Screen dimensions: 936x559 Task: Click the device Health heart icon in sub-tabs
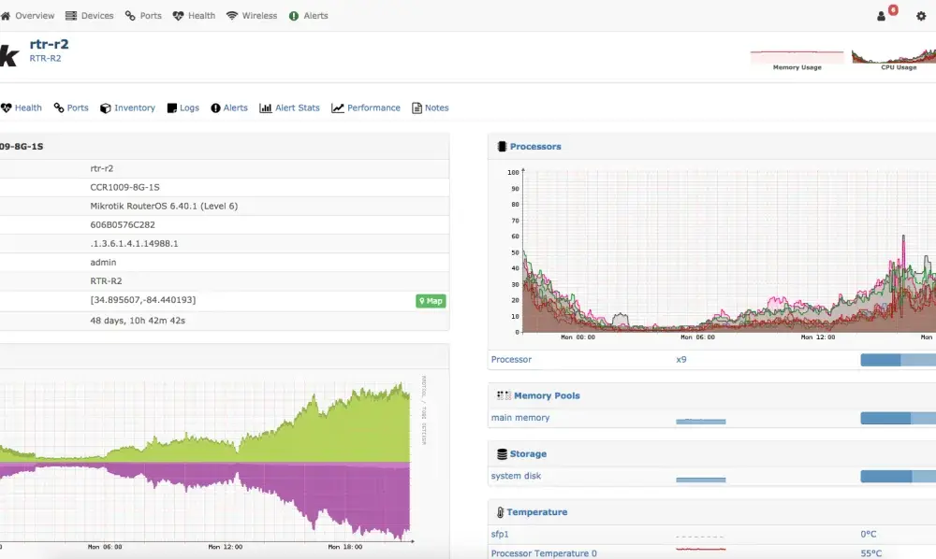point(6,107)
